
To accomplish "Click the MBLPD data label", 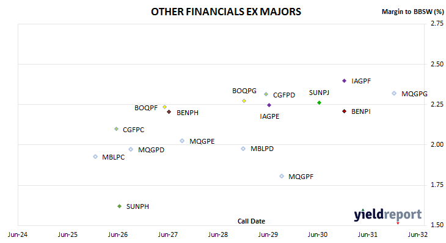I will tap(262, 149).
